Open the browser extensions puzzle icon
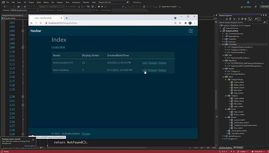The height and width of the screenshot is (153, 269). tap(186, 23)
